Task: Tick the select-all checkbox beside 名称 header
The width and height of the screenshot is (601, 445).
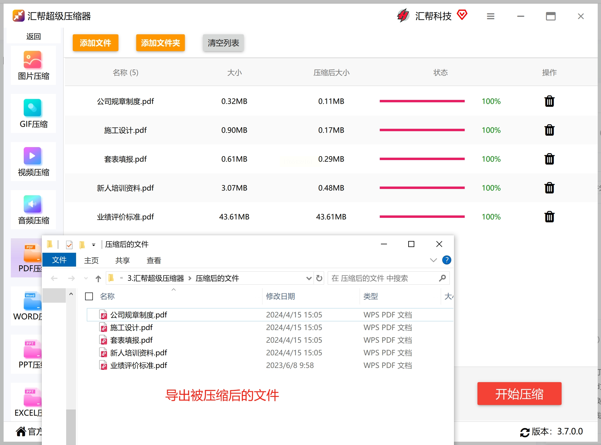Action: [89, 297]
